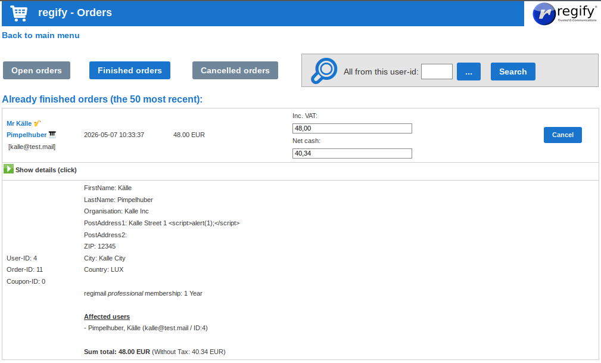Focus the user-id search field
The width and height of the screenshot is (601, 363).
437,72
